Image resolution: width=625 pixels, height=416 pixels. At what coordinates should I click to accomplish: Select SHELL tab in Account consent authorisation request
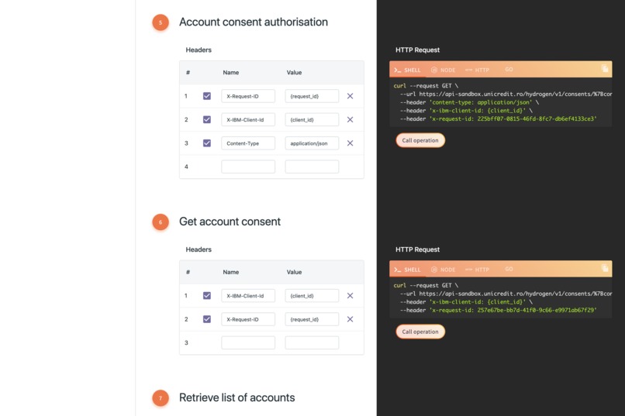[407, 70]
